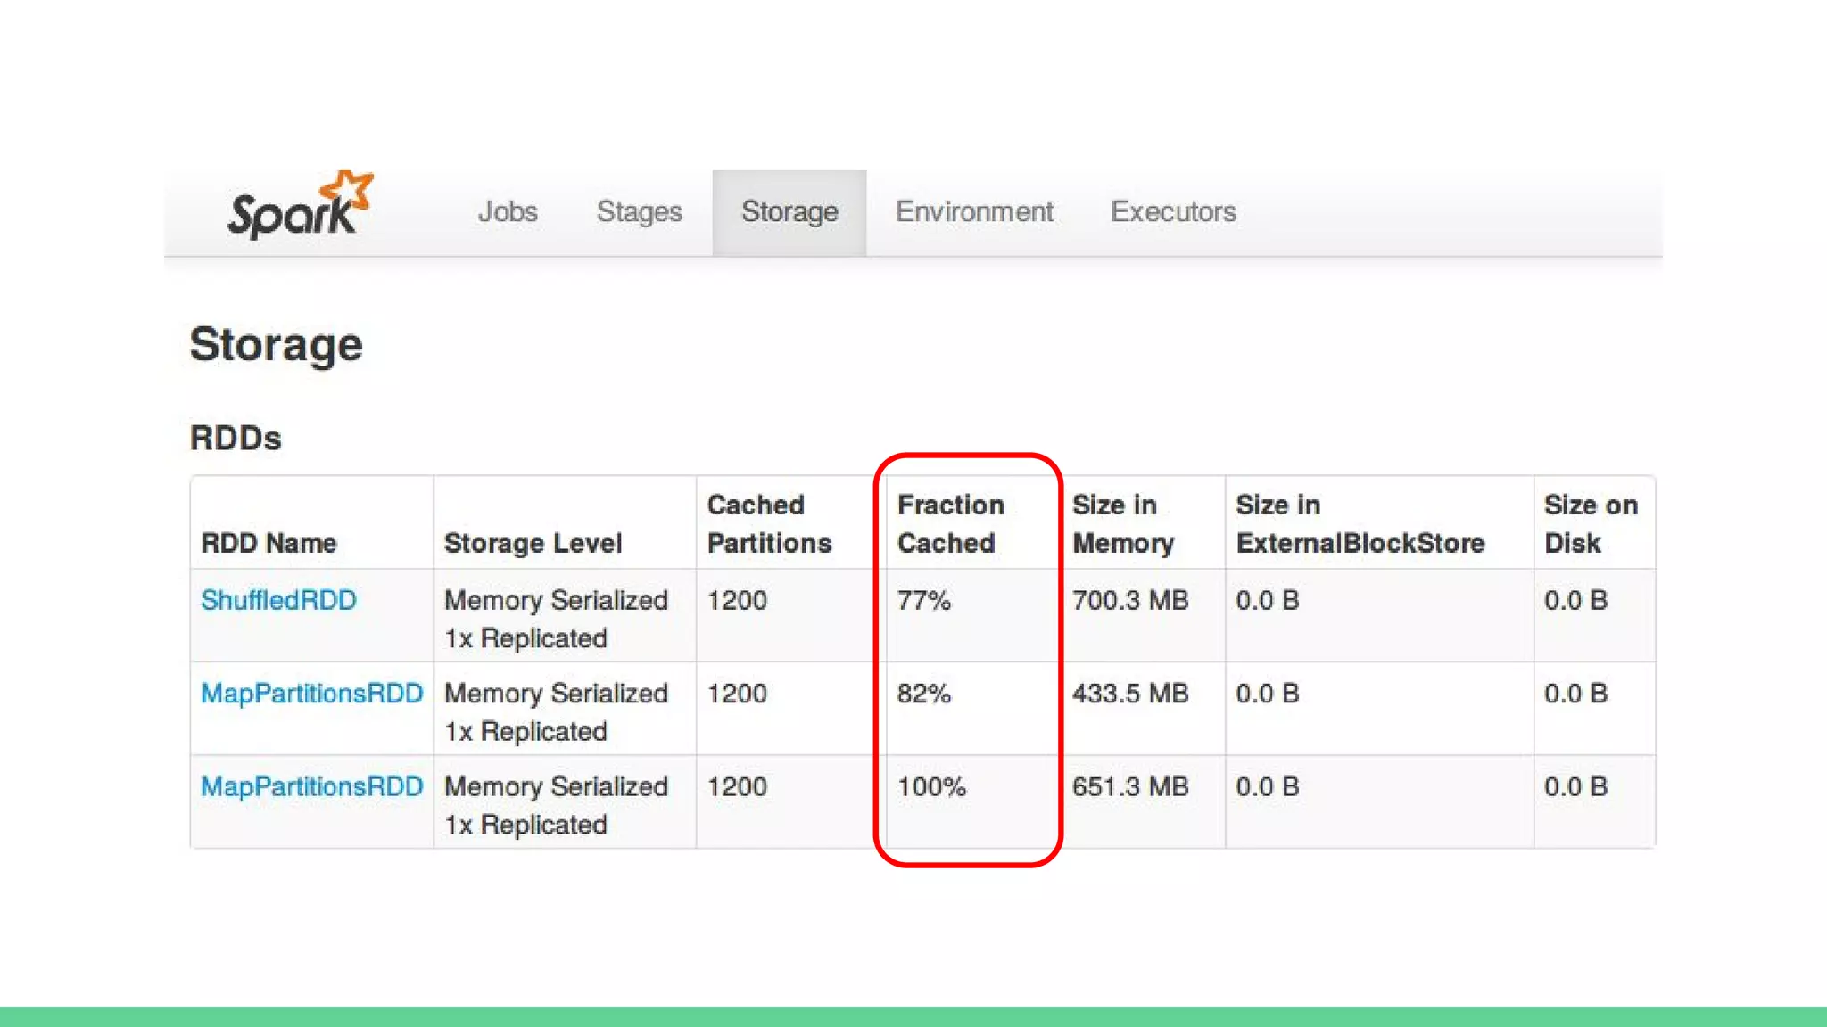Click the Storage Level column header
Image resolution: width=1827 pixels, height=1027 pixels.
pyautogui.click(x=533, y=543)
